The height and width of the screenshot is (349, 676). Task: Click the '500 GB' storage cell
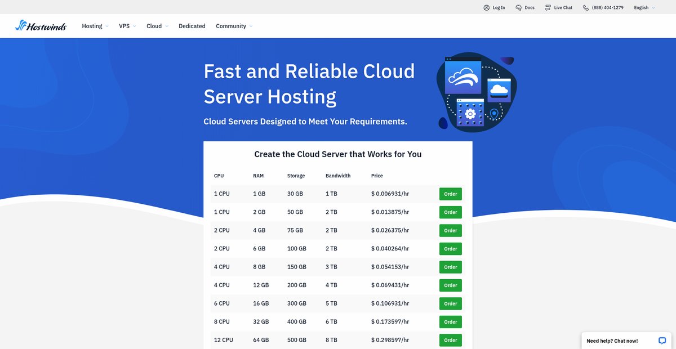click(x=296, y=340)
